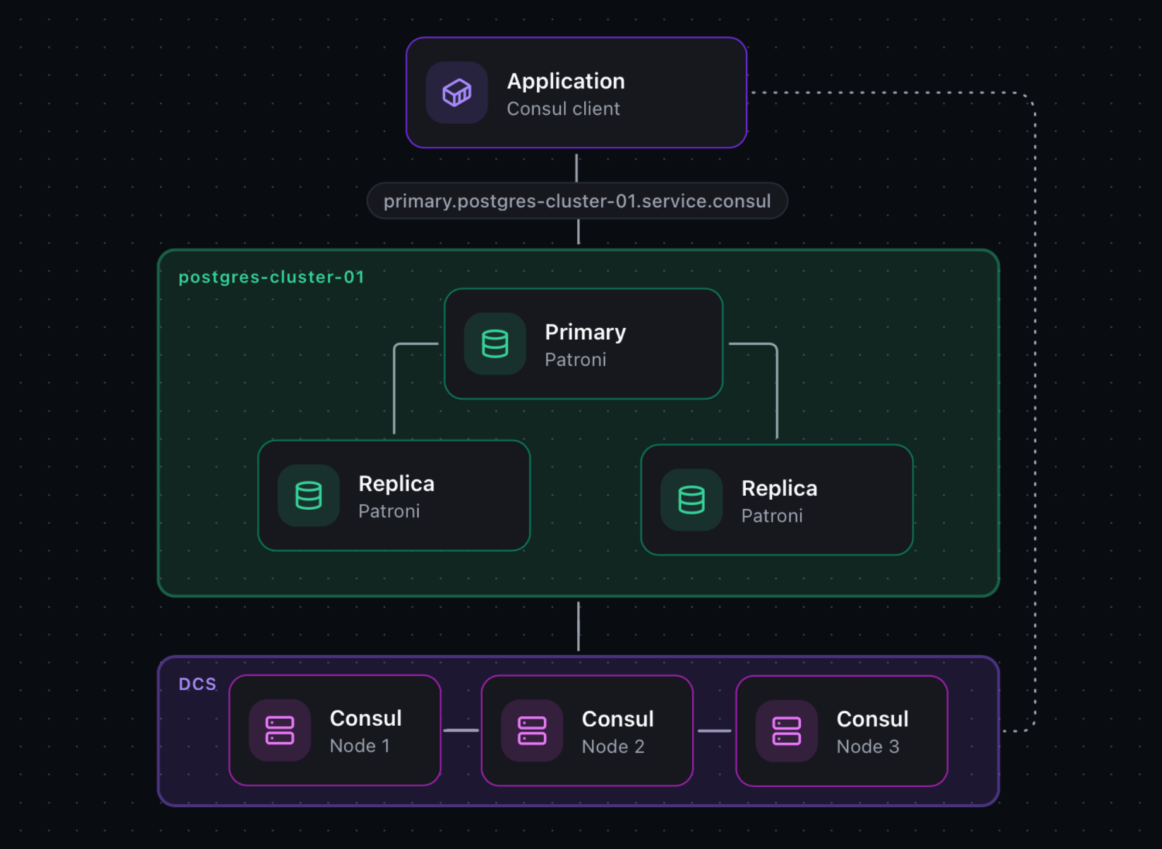Click the "Node 1" label

[x=359, y=746]
